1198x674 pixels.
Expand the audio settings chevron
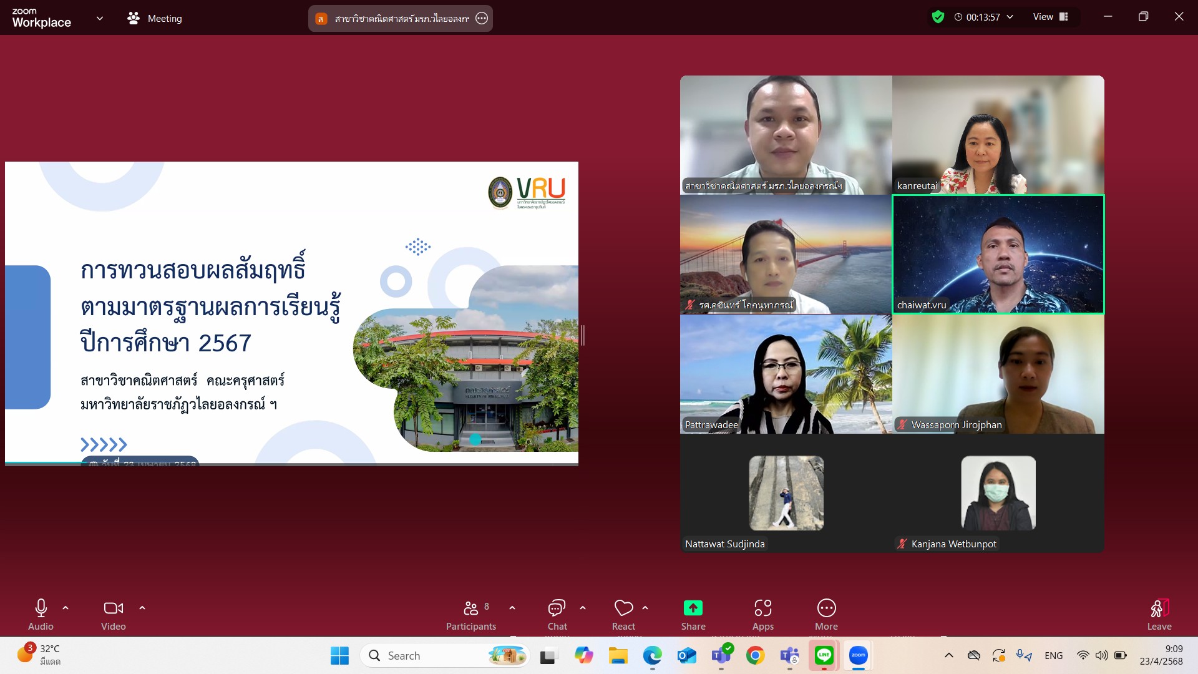(65, 607)
